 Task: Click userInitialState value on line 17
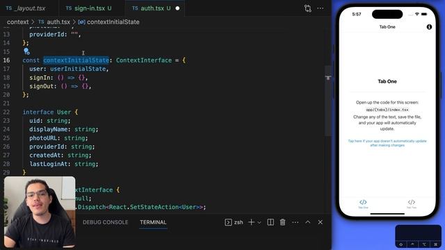pos(78,69)
